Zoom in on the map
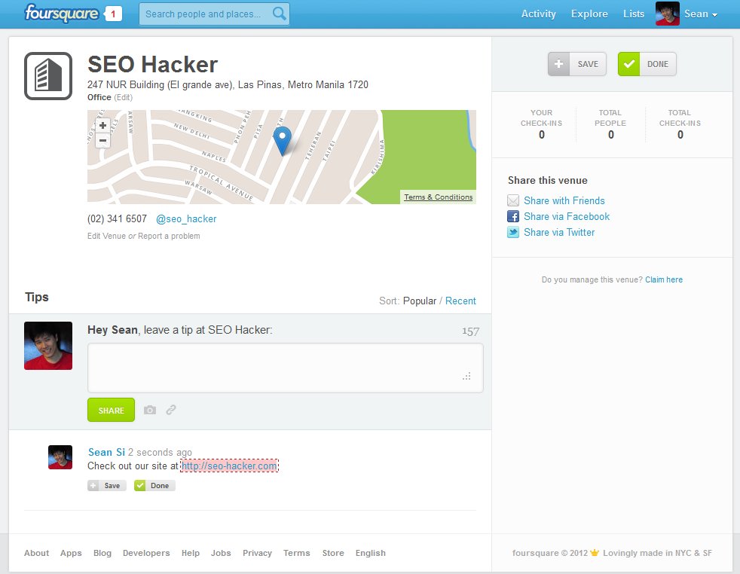 coord(102,126)
